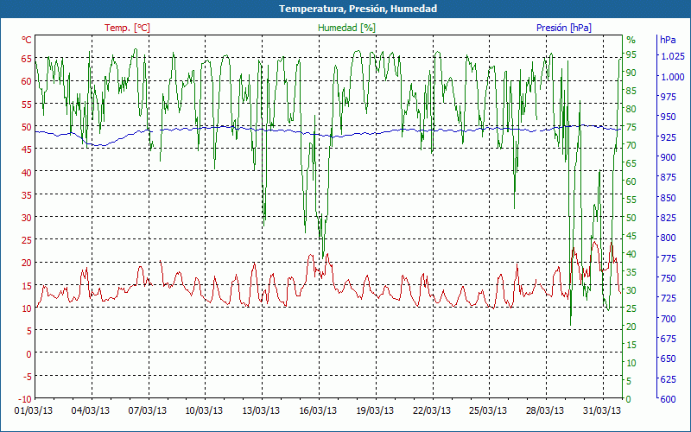
Task: Click the '20' humidity axis value
Action: coord(631,327)
